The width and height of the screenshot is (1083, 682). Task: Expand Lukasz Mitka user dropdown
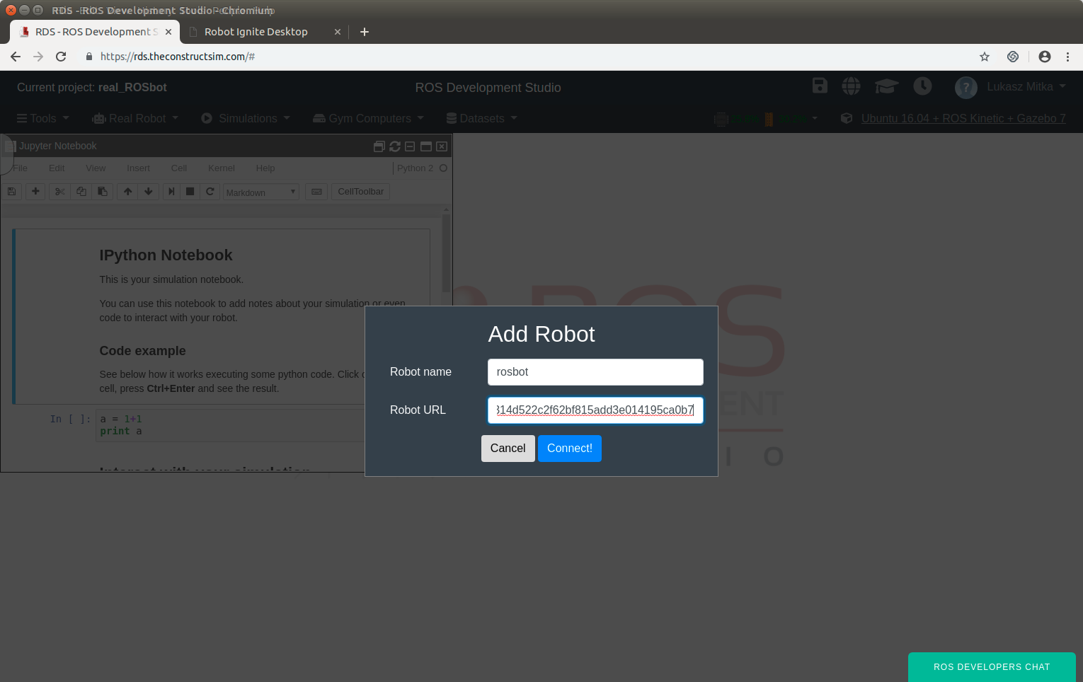pos(1026,86)
